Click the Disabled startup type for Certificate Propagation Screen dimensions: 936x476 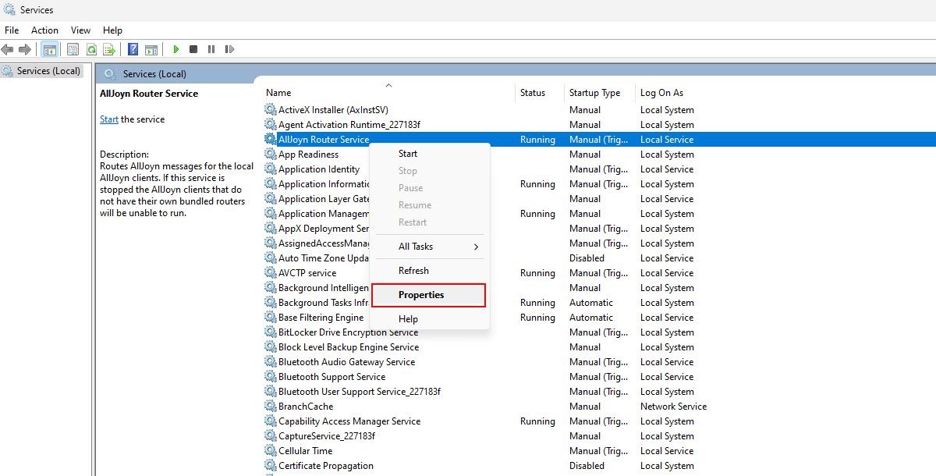[x=587, y=466]
